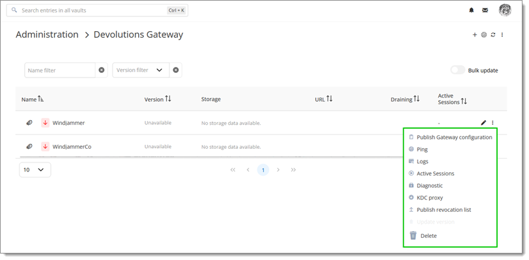The width and height of the screenshot is (529, 260).
Task: Click the link icon for WindjammerCo
Action: [29, 146]
